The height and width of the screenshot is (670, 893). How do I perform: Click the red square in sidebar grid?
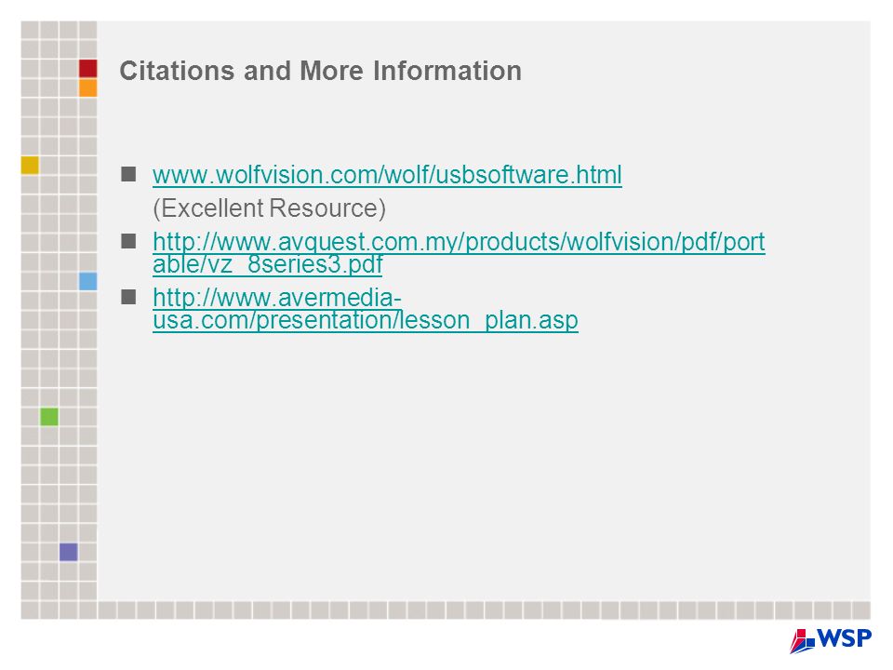(87, 68)
